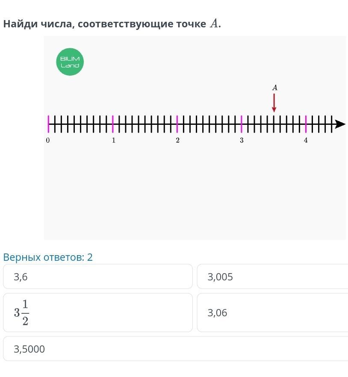Click the magenta tick mark above 1
The image size is (348, 377).
pyautogui.click(x=113, y=124)
